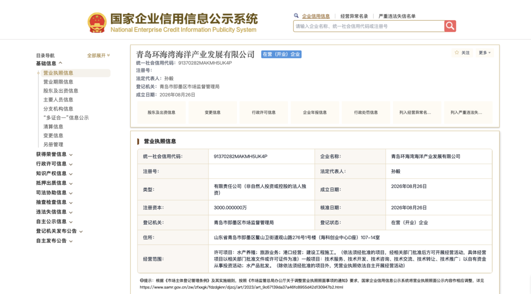Image resolution: width=531 pixels, height=294 pixels.
Task: Select 分支机构信息 in the sidebar
Action: click(58, 109)
